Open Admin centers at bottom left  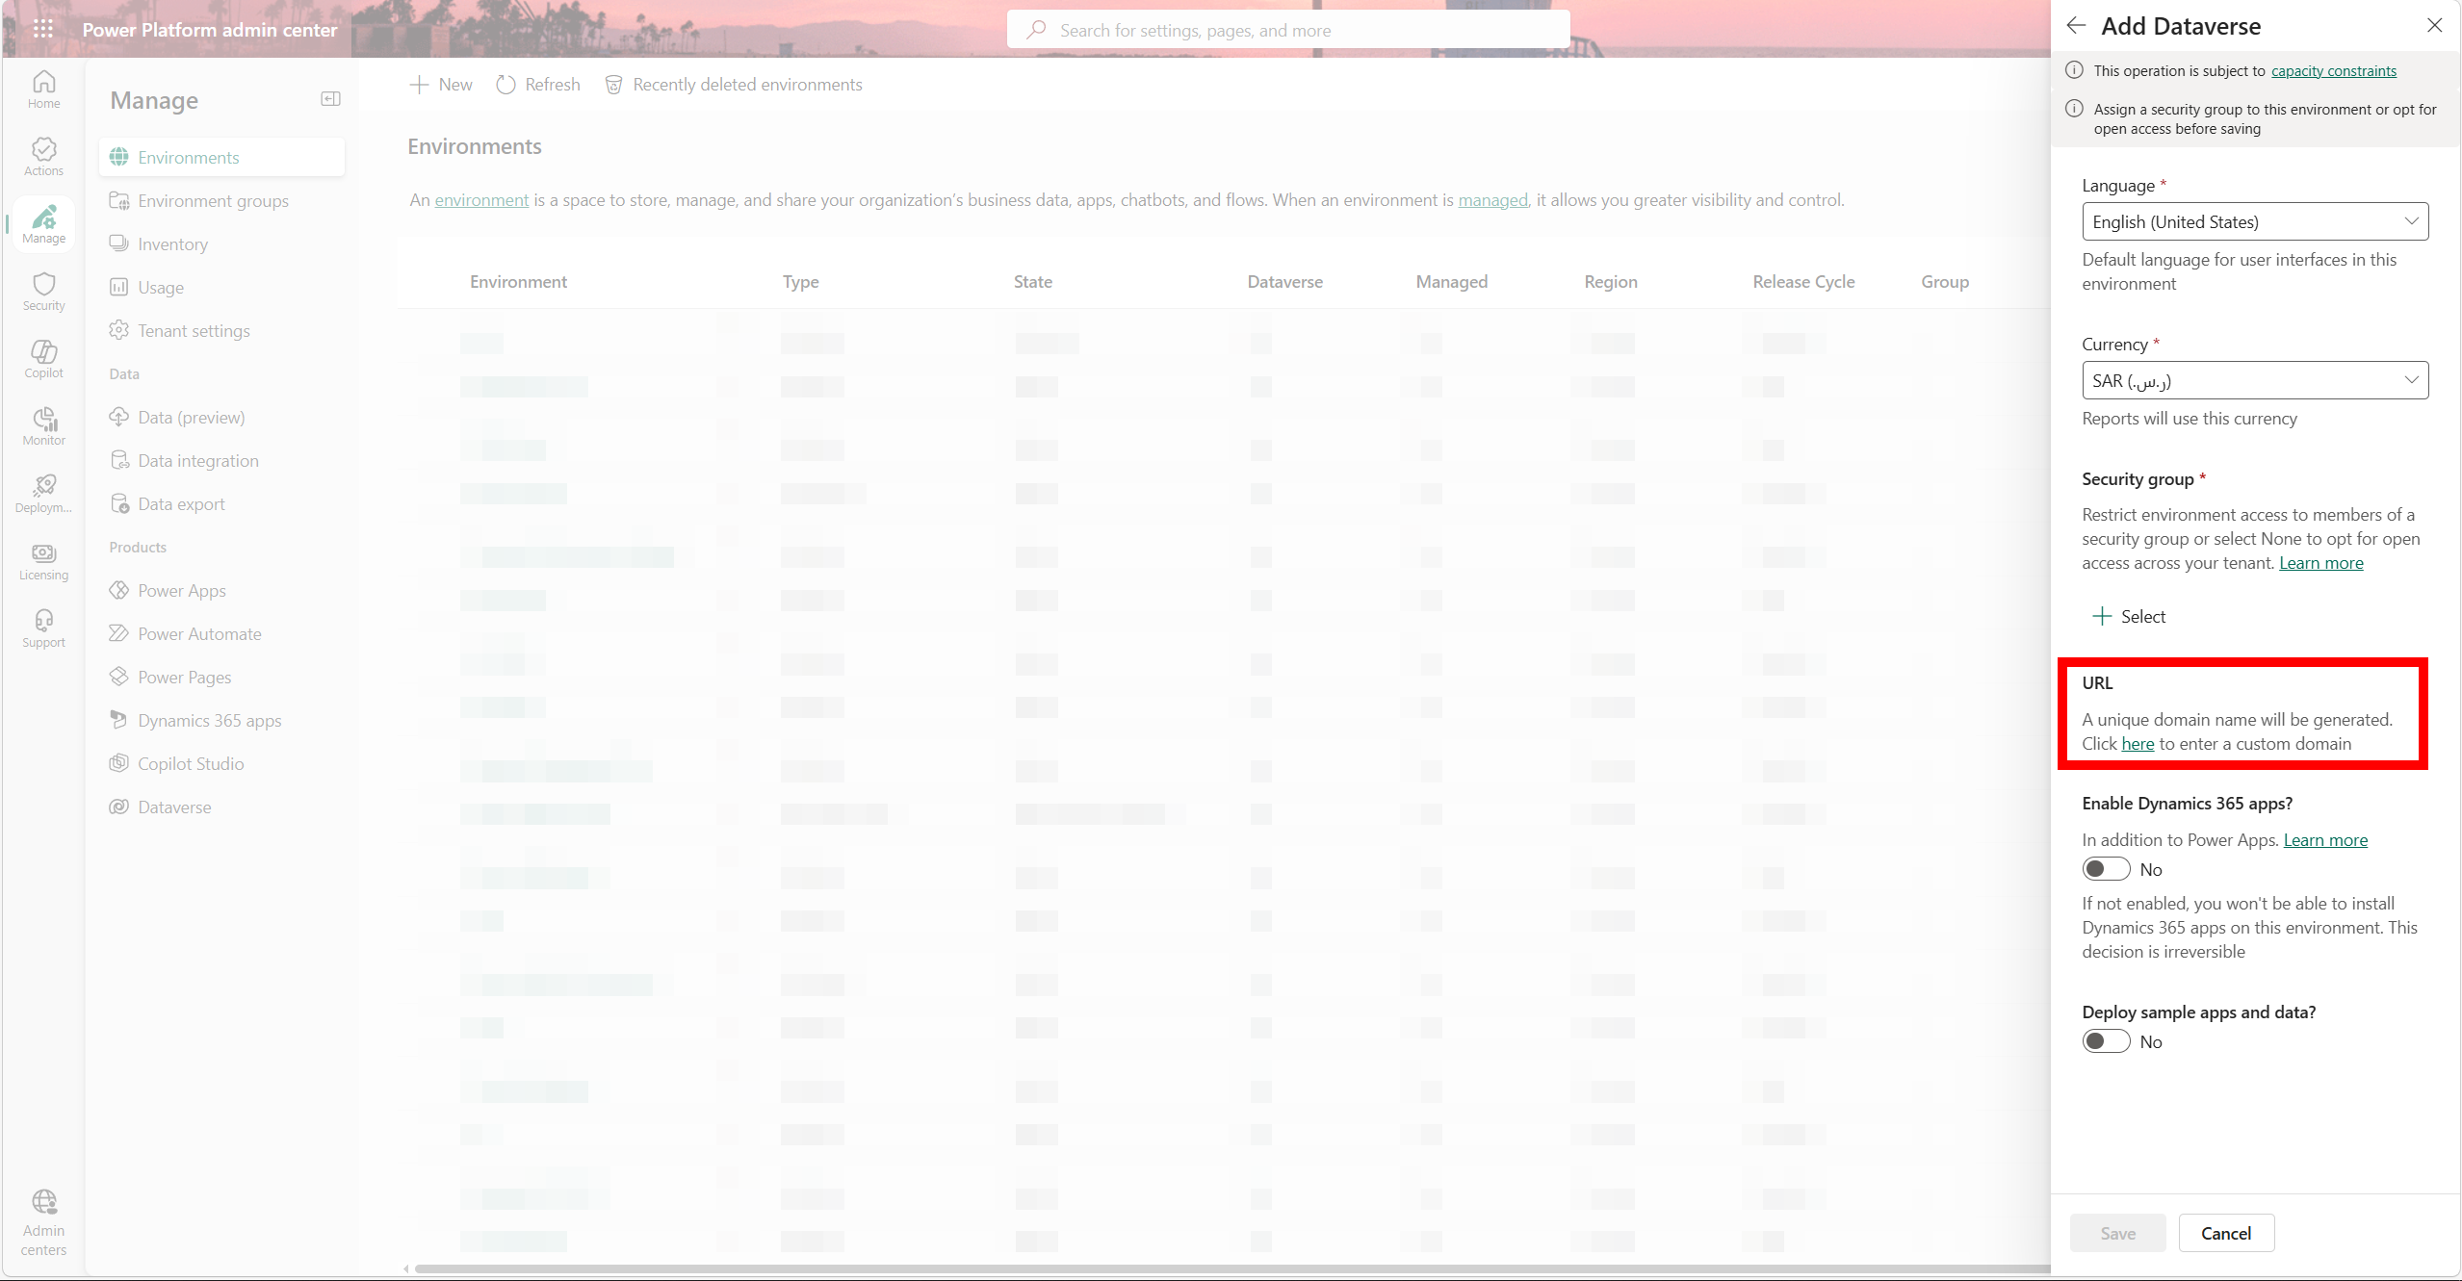(43, 1223)
